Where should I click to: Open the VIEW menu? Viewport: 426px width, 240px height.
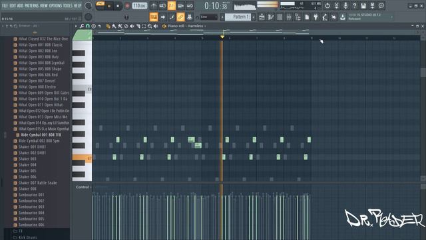[x=44, y=5]
